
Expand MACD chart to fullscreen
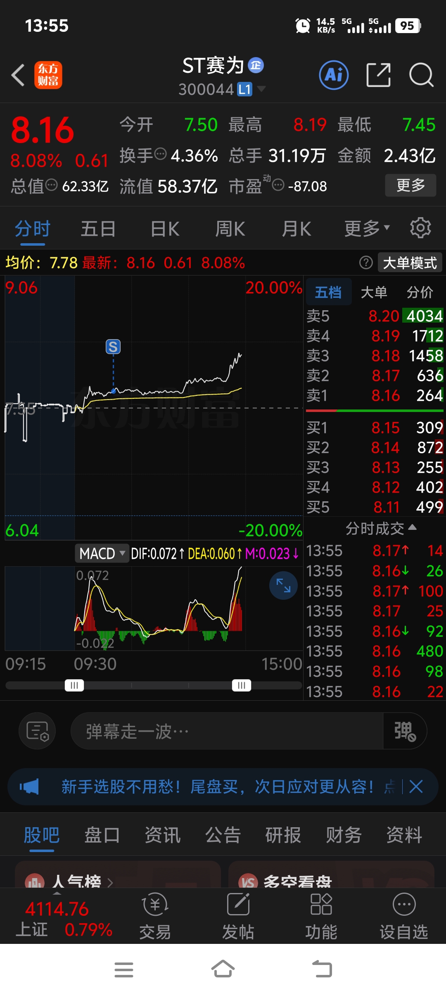point(283,585)
